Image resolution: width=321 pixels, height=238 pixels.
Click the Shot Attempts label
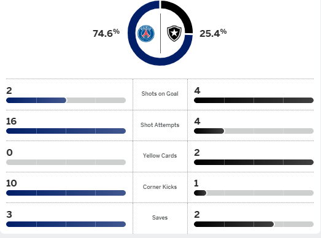click(160, 125)
